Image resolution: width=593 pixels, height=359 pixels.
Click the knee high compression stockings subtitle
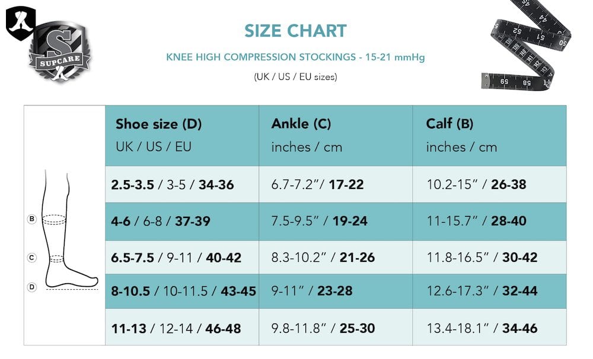click(295, 57)
